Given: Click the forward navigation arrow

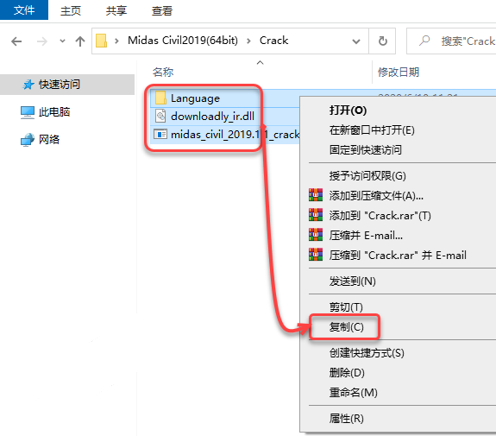Looking at the screenshot, I should click(x=41, y=41).
